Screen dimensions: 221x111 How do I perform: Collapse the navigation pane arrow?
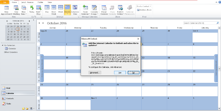pos(33,20)
